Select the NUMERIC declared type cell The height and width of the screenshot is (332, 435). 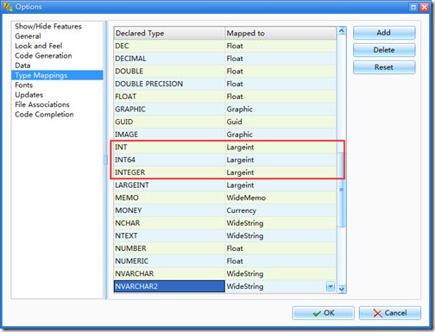coord(169,261)
